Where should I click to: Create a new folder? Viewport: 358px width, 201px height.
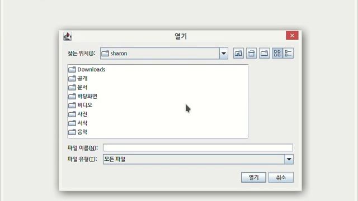point(265,54)
